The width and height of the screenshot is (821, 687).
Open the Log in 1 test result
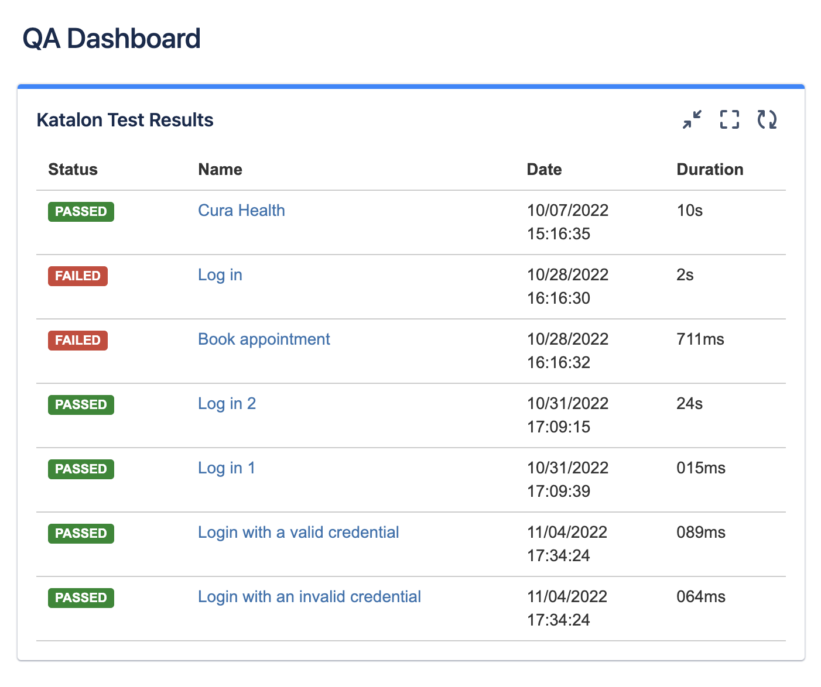pyautogui.click(x=226, y=468)
